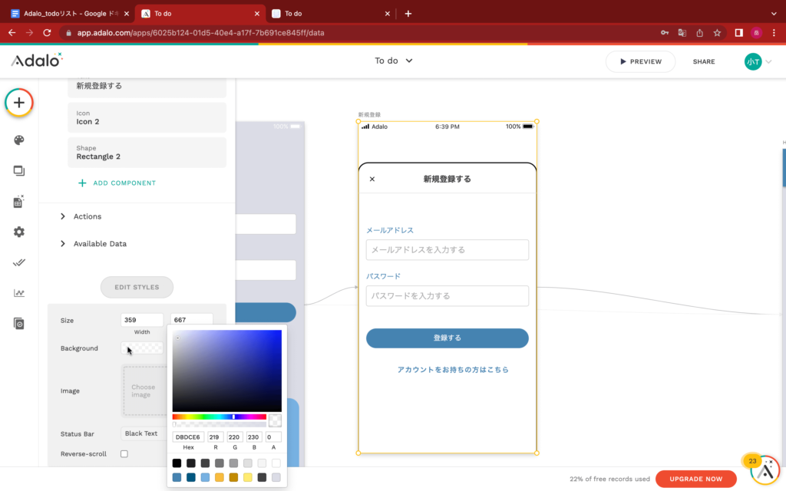
Task: Open the Screens panel icon
Action: point(18,171)
